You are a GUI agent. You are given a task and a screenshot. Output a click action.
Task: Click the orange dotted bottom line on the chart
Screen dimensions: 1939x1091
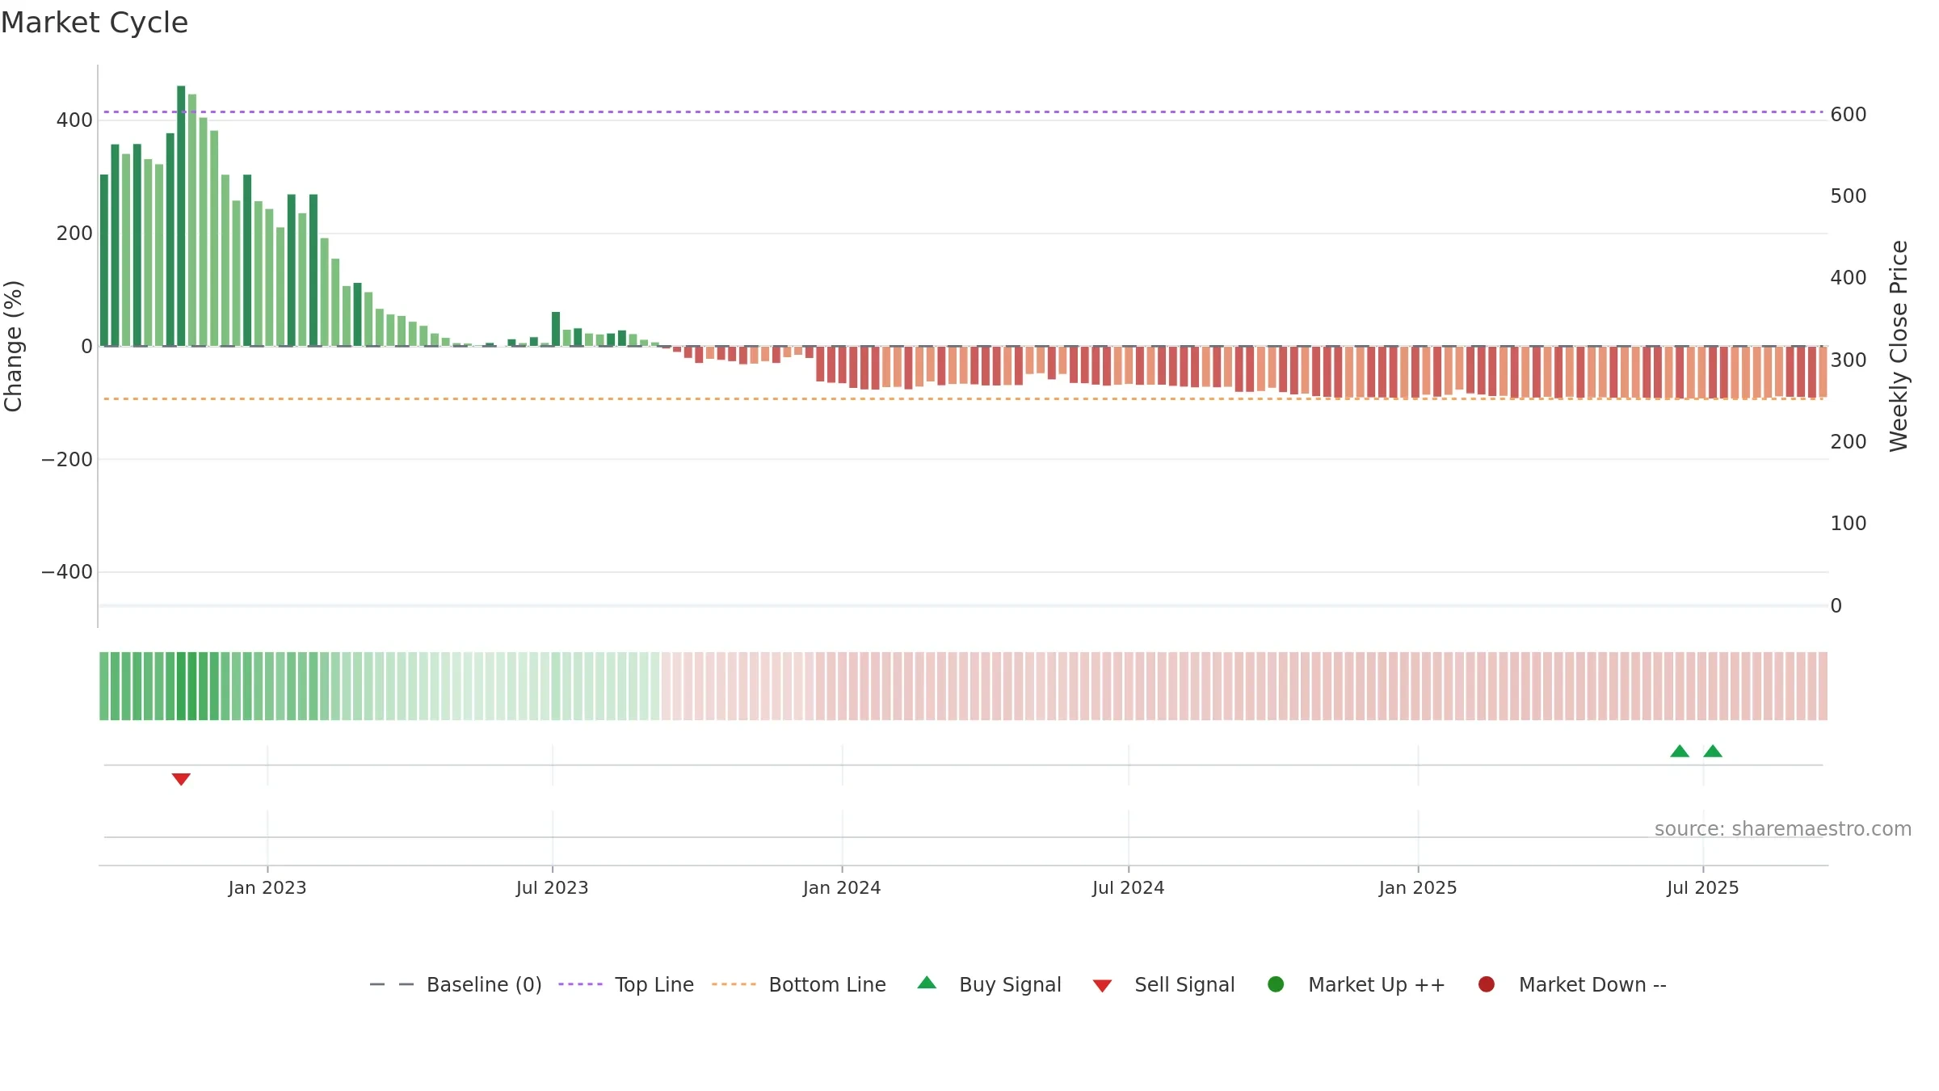963,398
